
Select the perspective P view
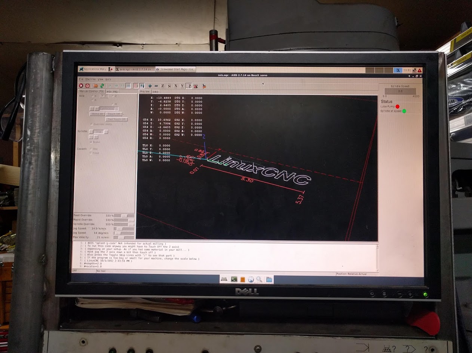pos(189,86)
